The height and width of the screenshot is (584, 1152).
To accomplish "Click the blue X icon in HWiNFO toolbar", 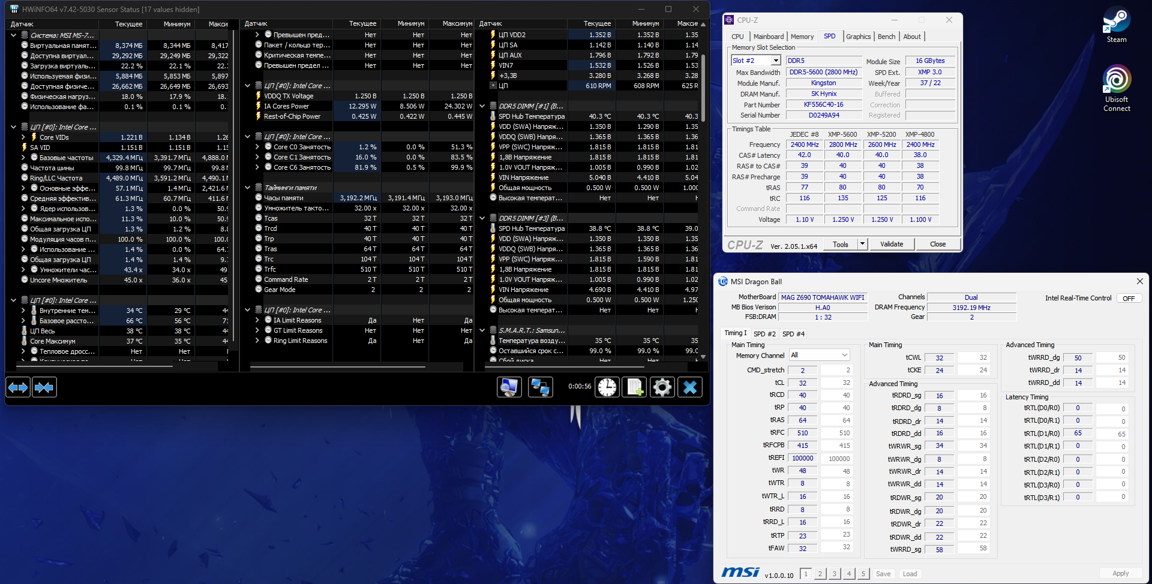I will 690,387.
